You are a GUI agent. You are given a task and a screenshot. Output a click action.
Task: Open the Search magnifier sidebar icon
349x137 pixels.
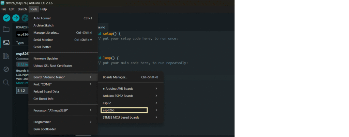coord(6,83)
